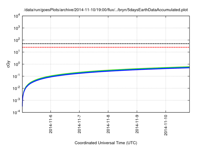The image size is (209, 146).
Task: Click the 10^2 y-axis tick label
Action: (17, 40)
